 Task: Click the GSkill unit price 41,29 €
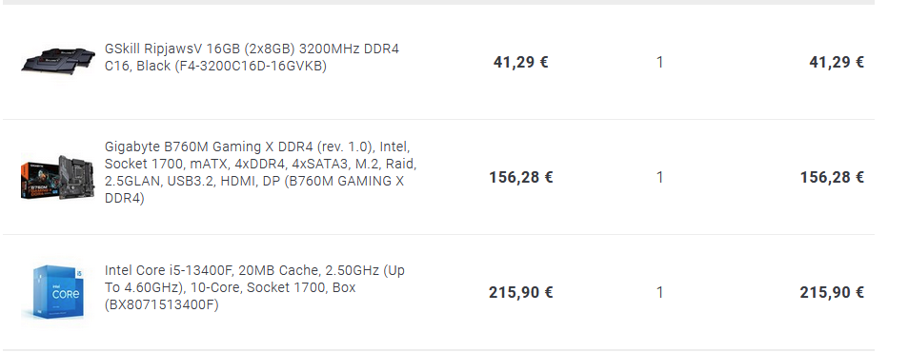pos(520,62)
